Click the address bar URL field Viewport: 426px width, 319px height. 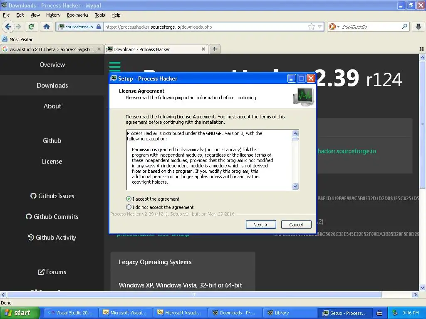(x=205, y=27)
